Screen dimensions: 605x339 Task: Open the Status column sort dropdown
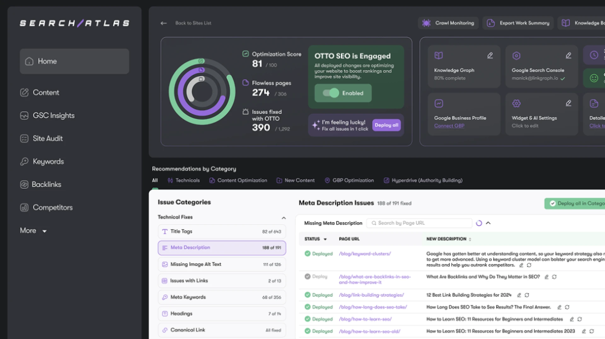tap(325, 239)
